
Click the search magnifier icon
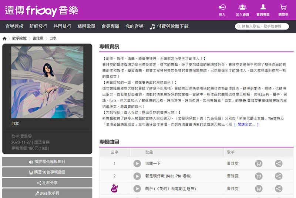click(x=239, y=26)
